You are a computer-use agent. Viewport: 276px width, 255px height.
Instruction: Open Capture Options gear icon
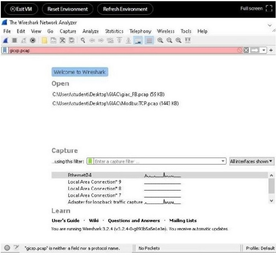tap(33, 41)
